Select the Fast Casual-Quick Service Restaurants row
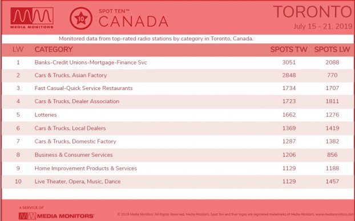Viewport: 355px width, 221px height. (177, 88)
